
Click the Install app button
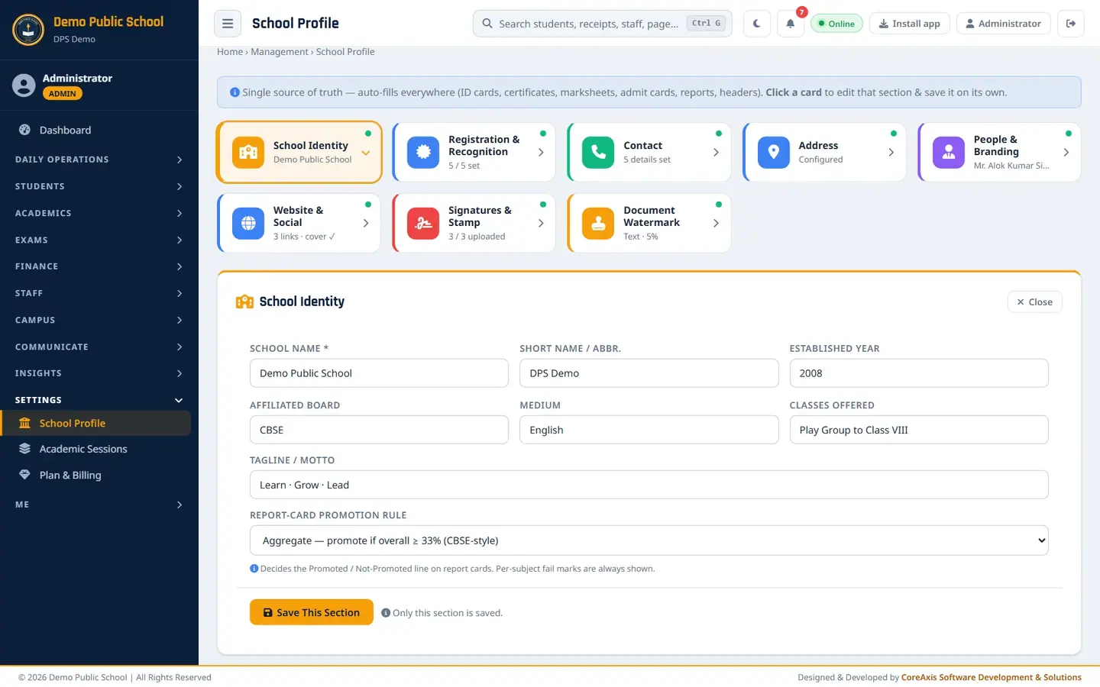[x=910, y=24]
